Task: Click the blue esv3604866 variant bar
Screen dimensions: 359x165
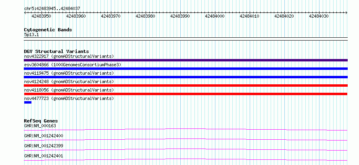Action: (186, 69)
